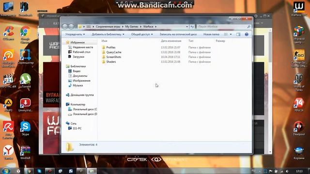Open the Windows Start menu
The height and width of the screenshot is (174, 310).
(6, 171)
